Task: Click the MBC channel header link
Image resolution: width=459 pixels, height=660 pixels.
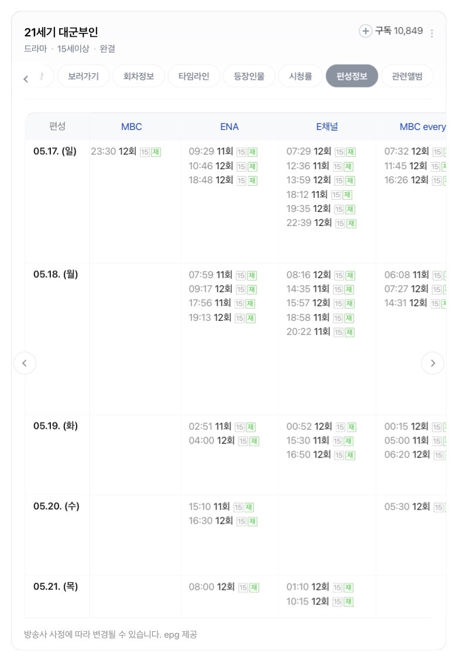Action: [x=131, y=126]
